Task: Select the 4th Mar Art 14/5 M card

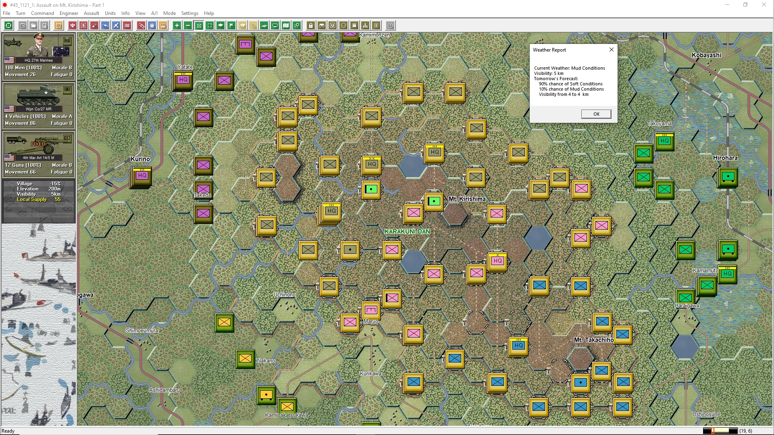Action: [39, 153]
